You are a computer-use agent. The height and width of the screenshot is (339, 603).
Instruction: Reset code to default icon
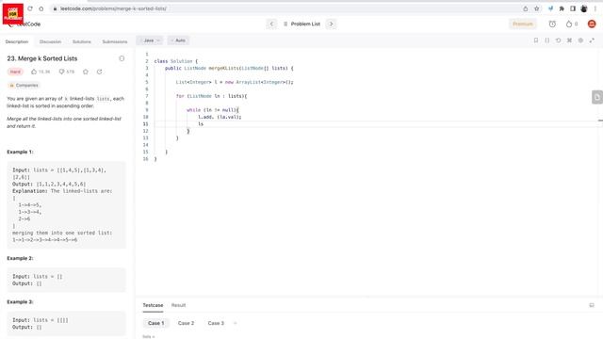559,40
